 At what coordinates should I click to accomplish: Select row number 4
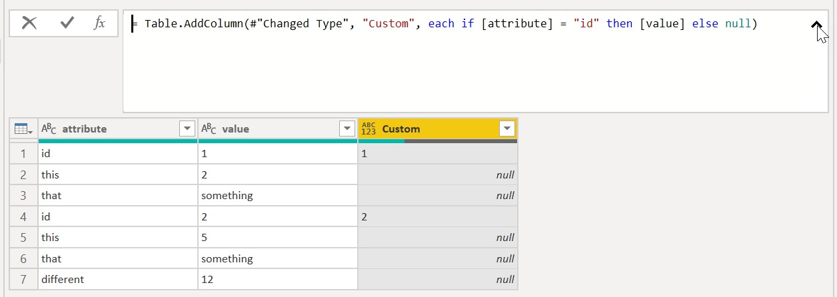pyautogui.click(x=24, y=216)
